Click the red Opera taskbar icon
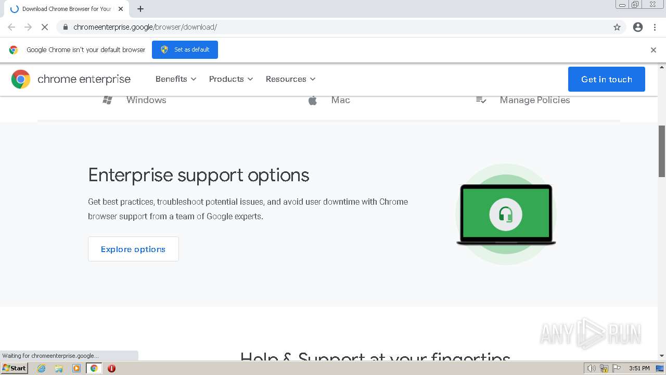Viewport: 666px width, 375px height. point(111,368)
